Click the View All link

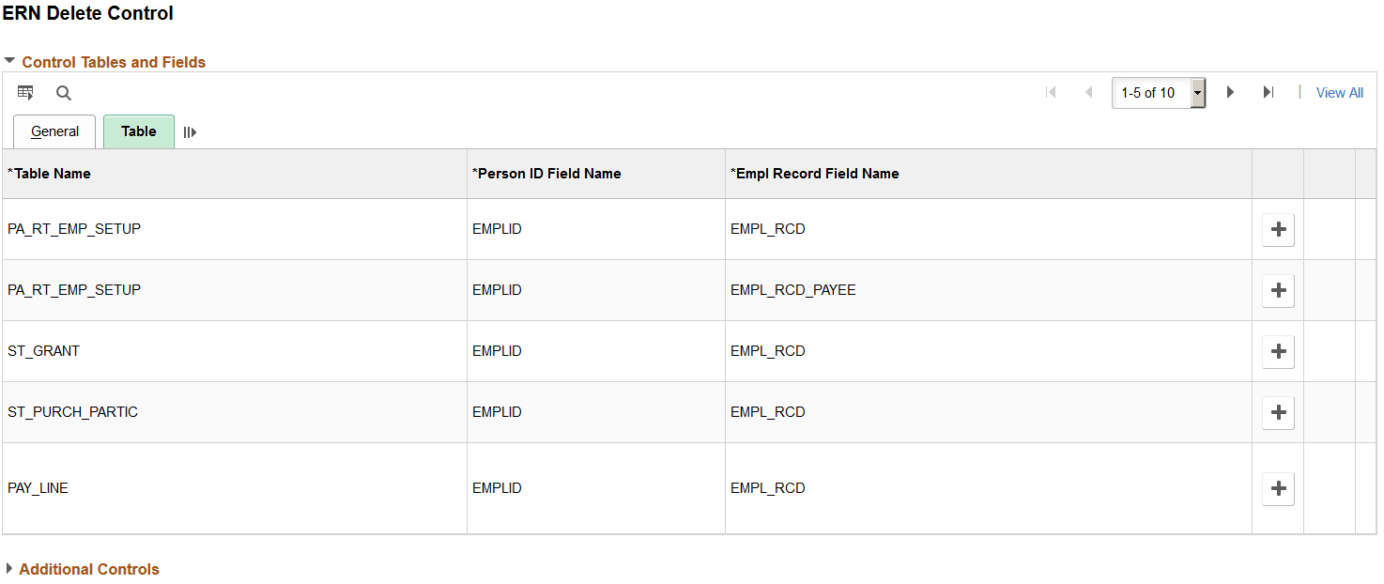(1339, 92)
